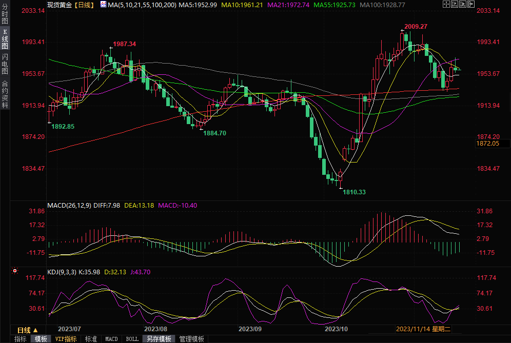Open the 闪电图 lightning chart tab
The image size is (511, 343).
tap(5, 64)
